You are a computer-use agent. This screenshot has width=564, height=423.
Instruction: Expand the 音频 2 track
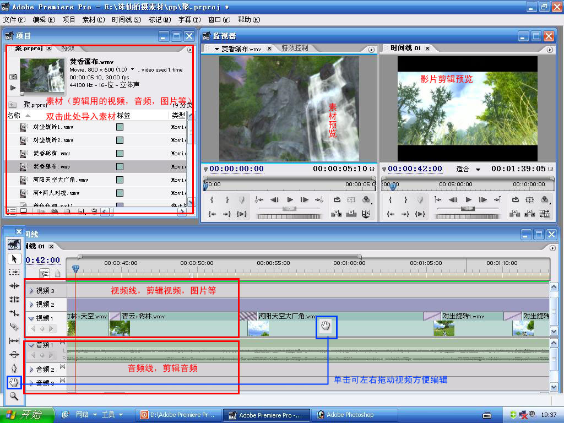click(31, 370)
